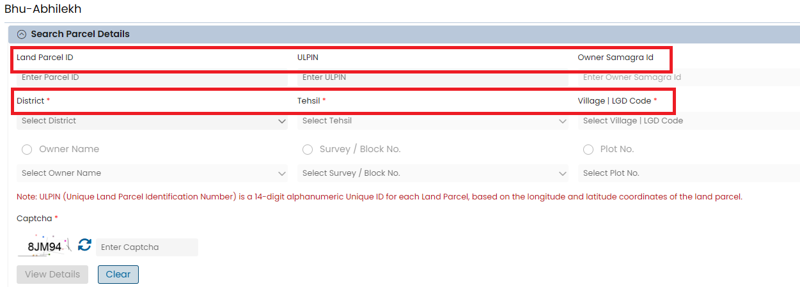This screenshot has width=800, height=287.
Task: Open the Select District dropdown
Action: coord(152,121)
